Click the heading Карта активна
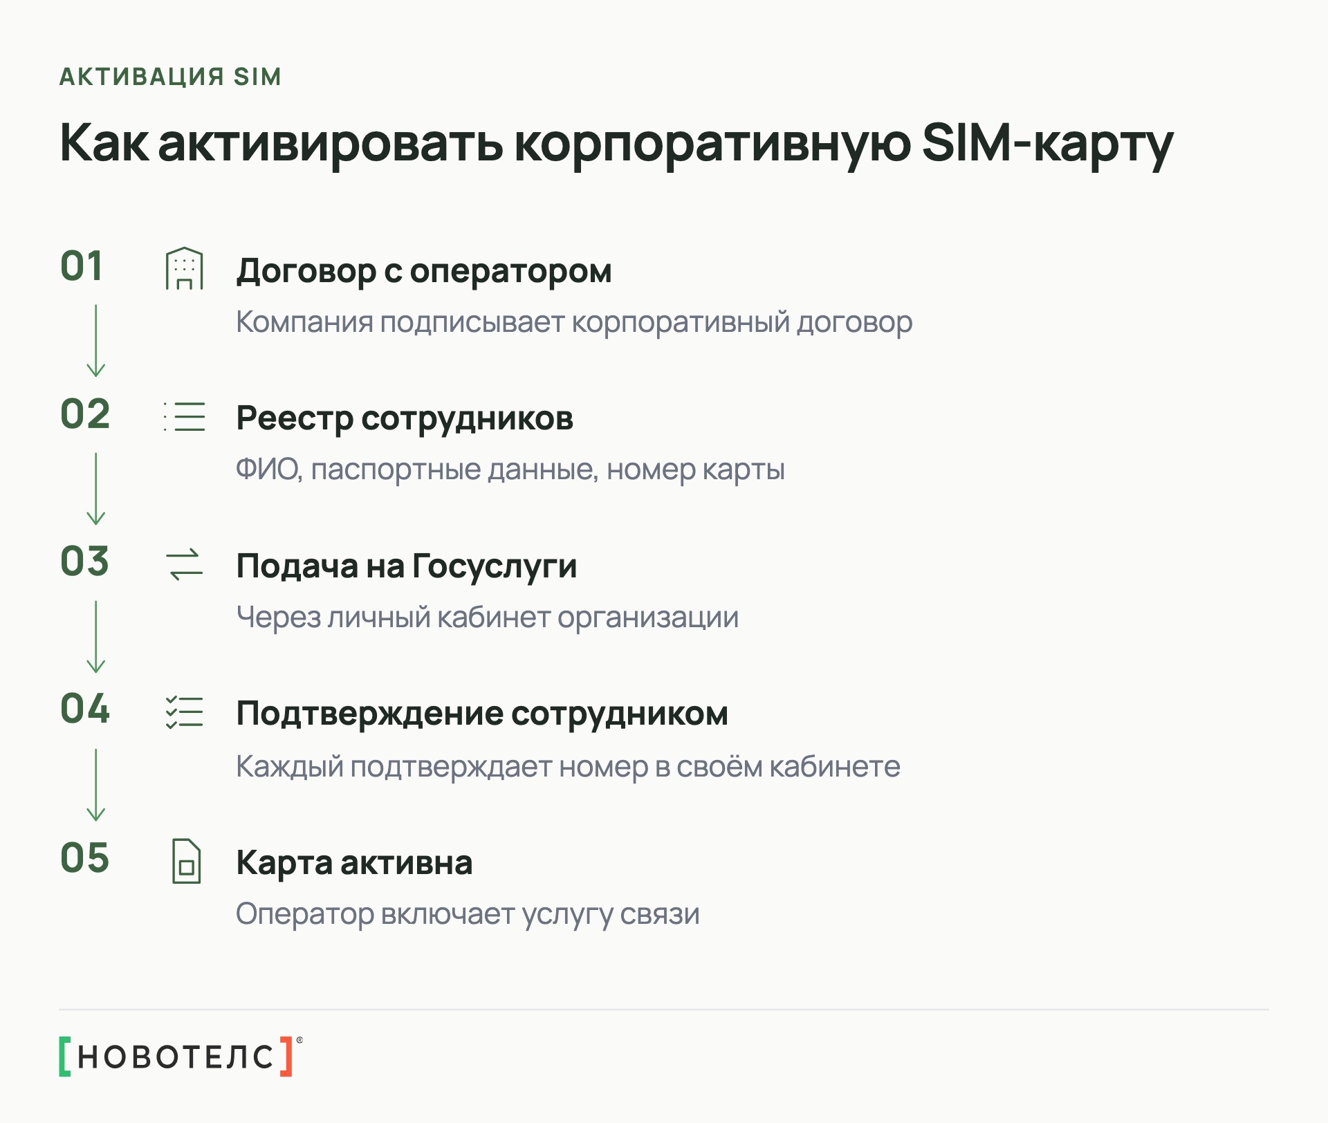Screen dimensions: 1328x1123 pyautogui.click(x=354, y=862)
